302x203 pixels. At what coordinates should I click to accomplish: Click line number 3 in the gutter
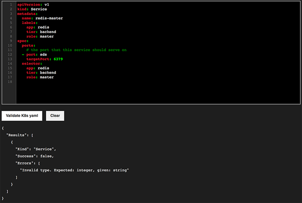pyautogui.click(x=11, y=14)
